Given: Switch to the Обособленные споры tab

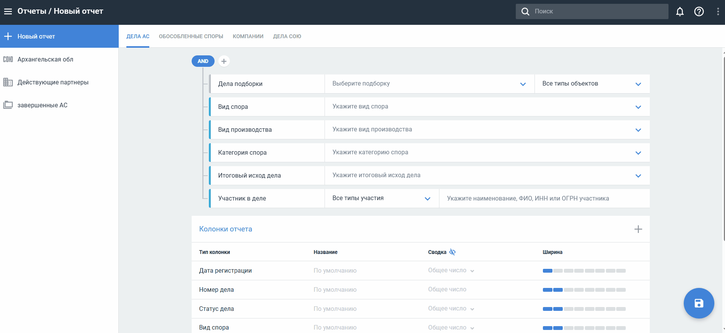Looking at the screenshot, I should pyautogui.click(x=191, y=36).
